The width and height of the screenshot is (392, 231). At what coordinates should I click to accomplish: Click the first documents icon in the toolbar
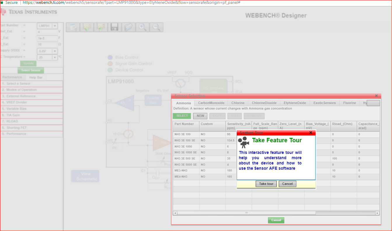(x=72, y=27)
